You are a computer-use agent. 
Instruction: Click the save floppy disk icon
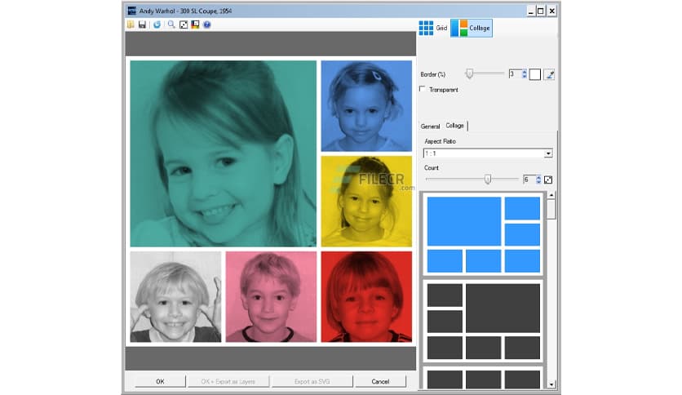[x=142, y=24]
